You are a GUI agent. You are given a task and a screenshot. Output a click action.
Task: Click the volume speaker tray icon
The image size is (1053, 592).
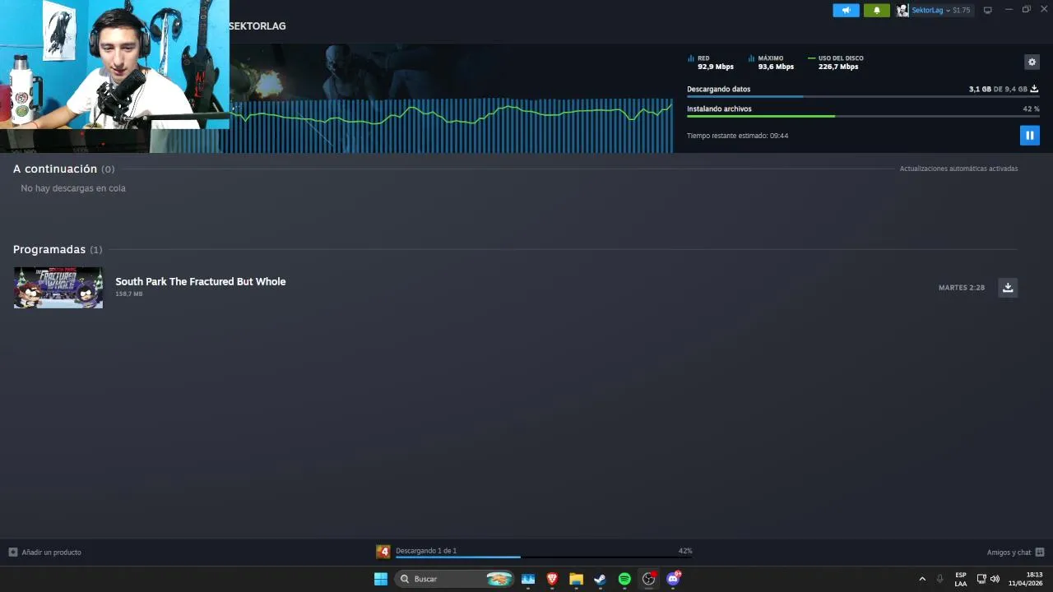pyautogui.click(x=995, y=579)
